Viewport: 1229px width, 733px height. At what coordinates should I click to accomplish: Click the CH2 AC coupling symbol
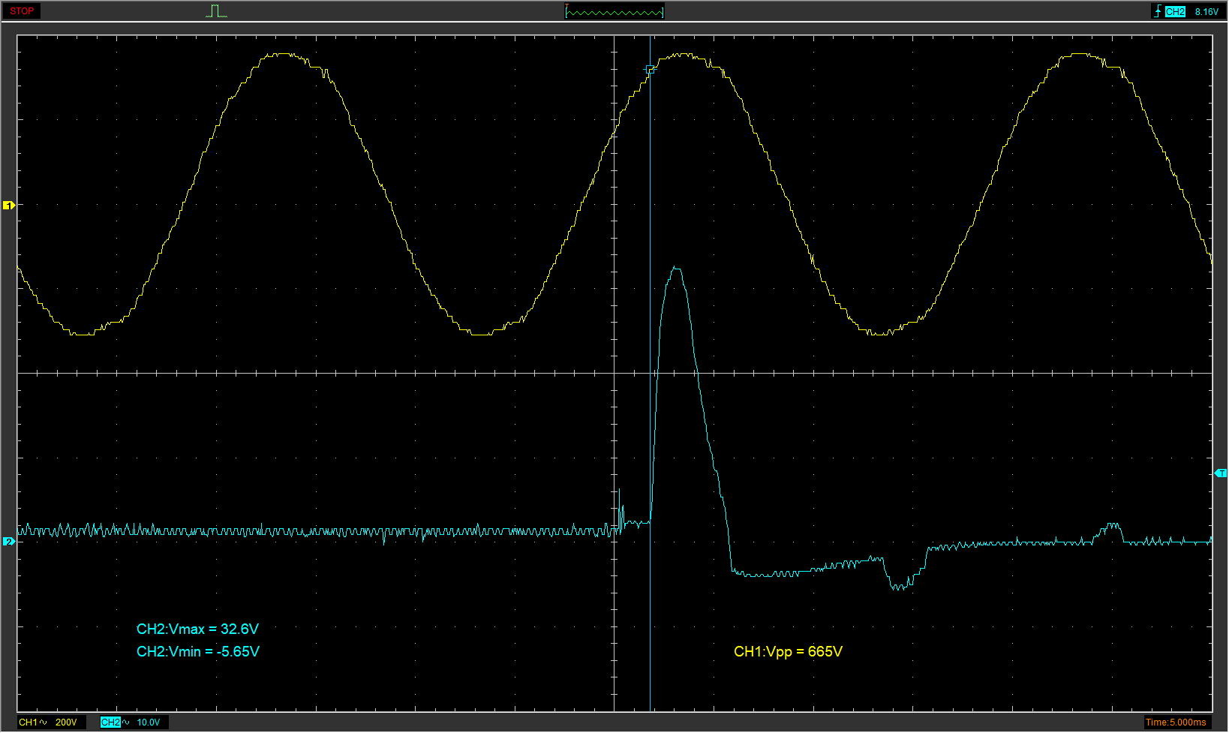pos(125,722)
